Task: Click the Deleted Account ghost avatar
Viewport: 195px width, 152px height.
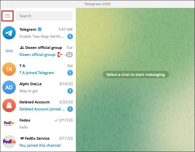Action: tap(9, 105)
